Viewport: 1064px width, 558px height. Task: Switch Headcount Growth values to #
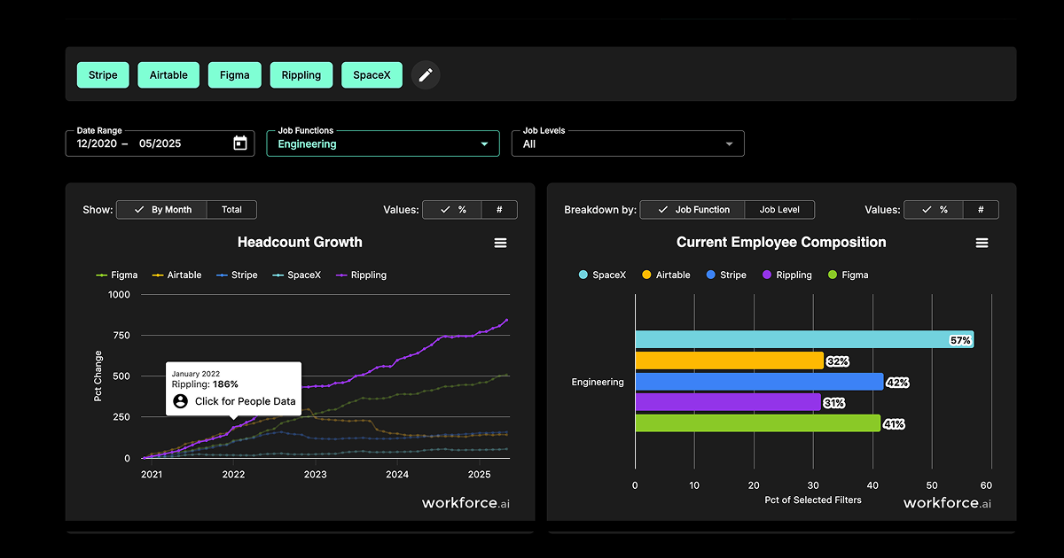tap(499, 210)
